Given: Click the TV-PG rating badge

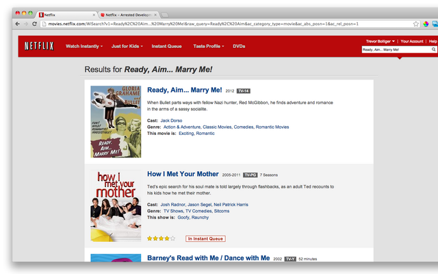Looking at the screenshot, I should pos(250,175).
